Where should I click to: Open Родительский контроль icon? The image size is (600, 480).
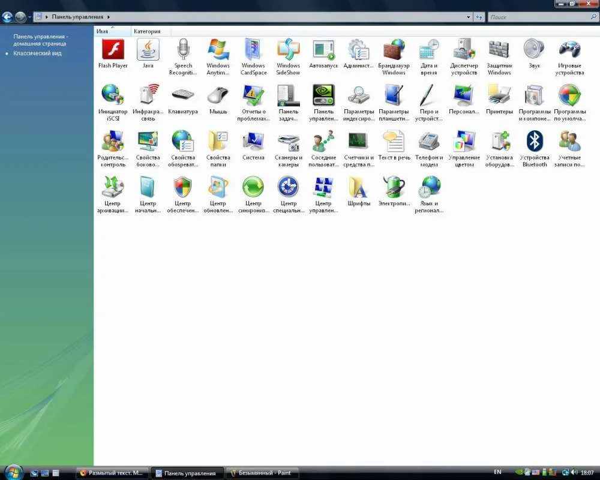click(x=113, y=149)
